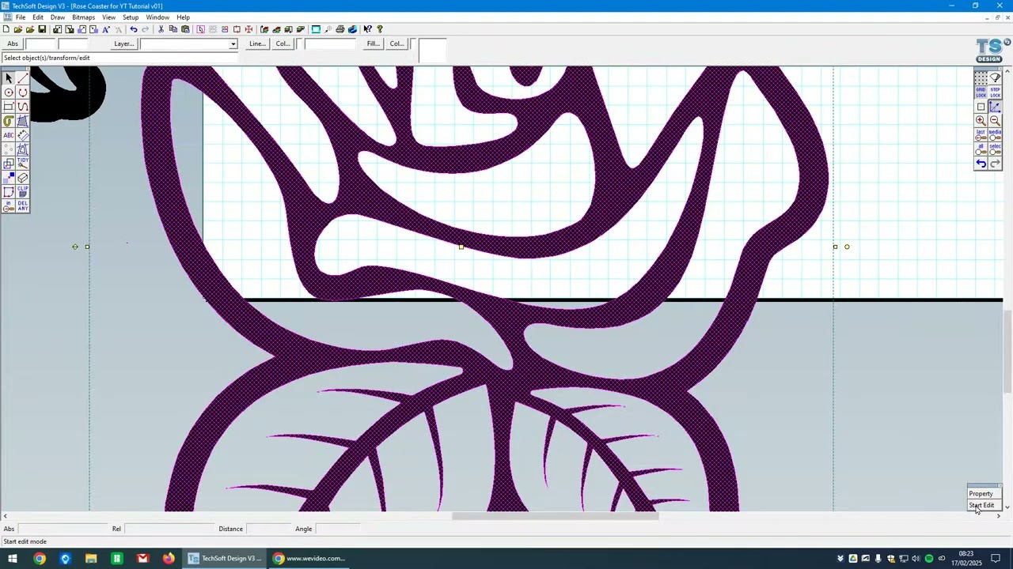This screenshot has width=1013, height=569.
Task: Zoom to selected objects
Action: (995, 149)
